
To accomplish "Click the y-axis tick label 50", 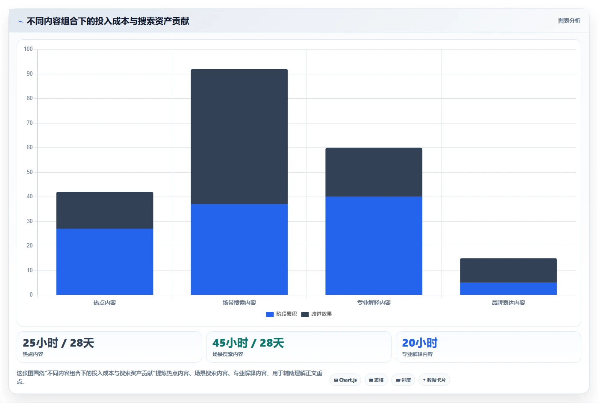I will click(x=29, y=172).
